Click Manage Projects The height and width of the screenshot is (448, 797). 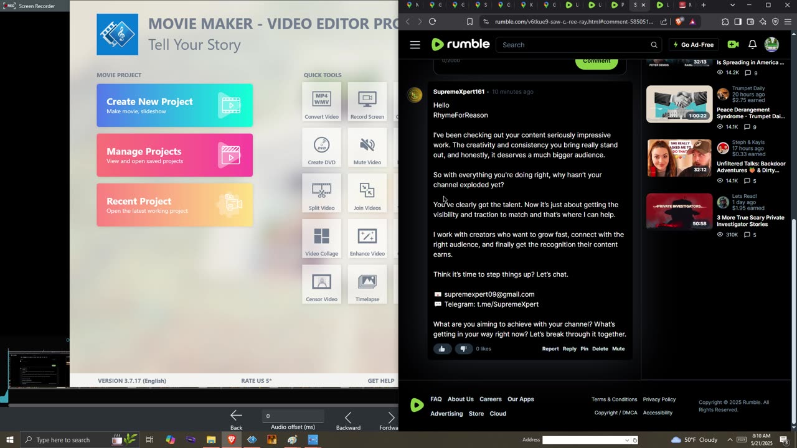[174, 155]
